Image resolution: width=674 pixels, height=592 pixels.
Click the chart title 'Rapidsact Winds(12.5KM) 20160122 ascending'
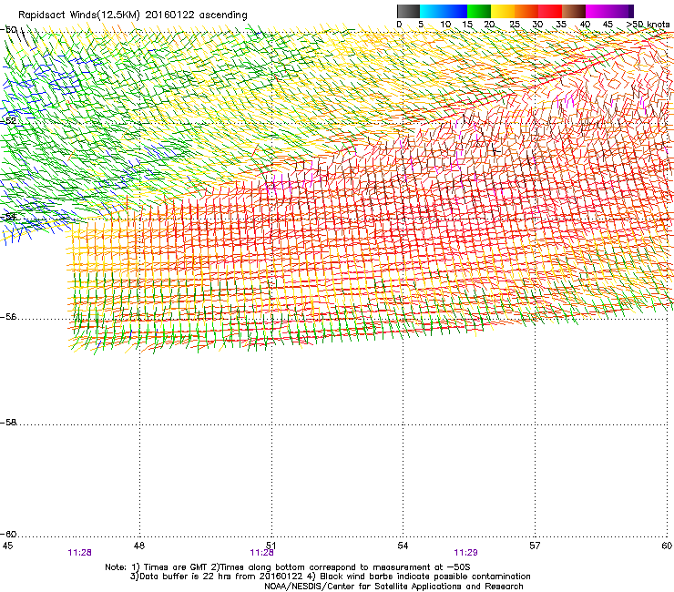[x=133, y=15]
